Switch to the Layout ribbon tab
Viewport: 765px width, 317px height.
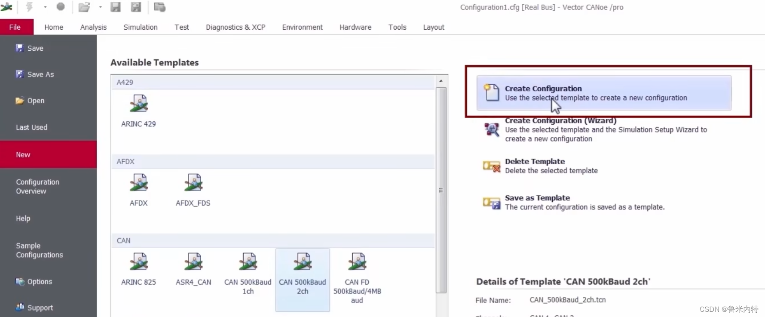click(434, 27)
